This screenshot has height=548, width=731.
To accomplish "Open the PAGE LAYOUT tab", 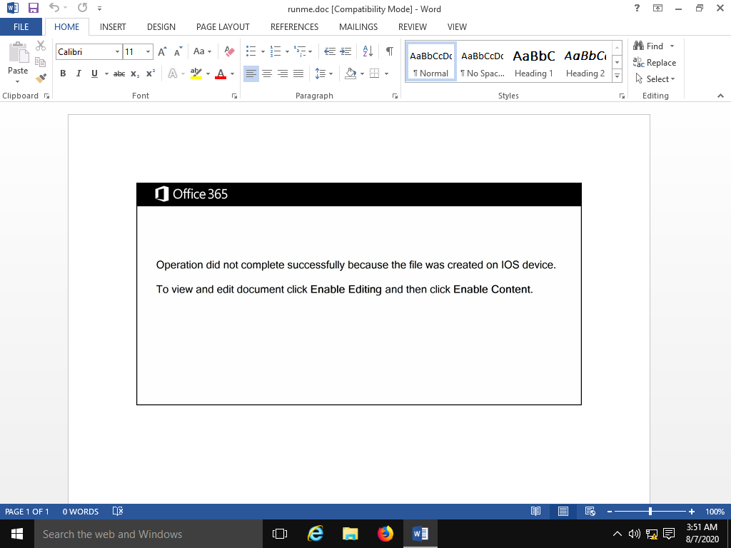I will coord(223,27).
